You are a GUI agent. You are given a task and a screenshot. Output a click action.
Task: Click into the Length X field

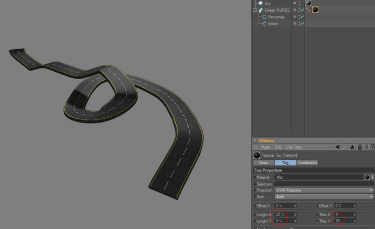[284, 215]
